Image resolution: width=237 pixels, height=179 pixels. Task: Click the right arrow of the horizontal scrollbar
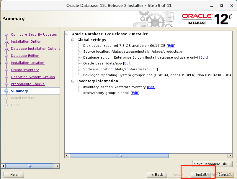(x=231, y=155)
